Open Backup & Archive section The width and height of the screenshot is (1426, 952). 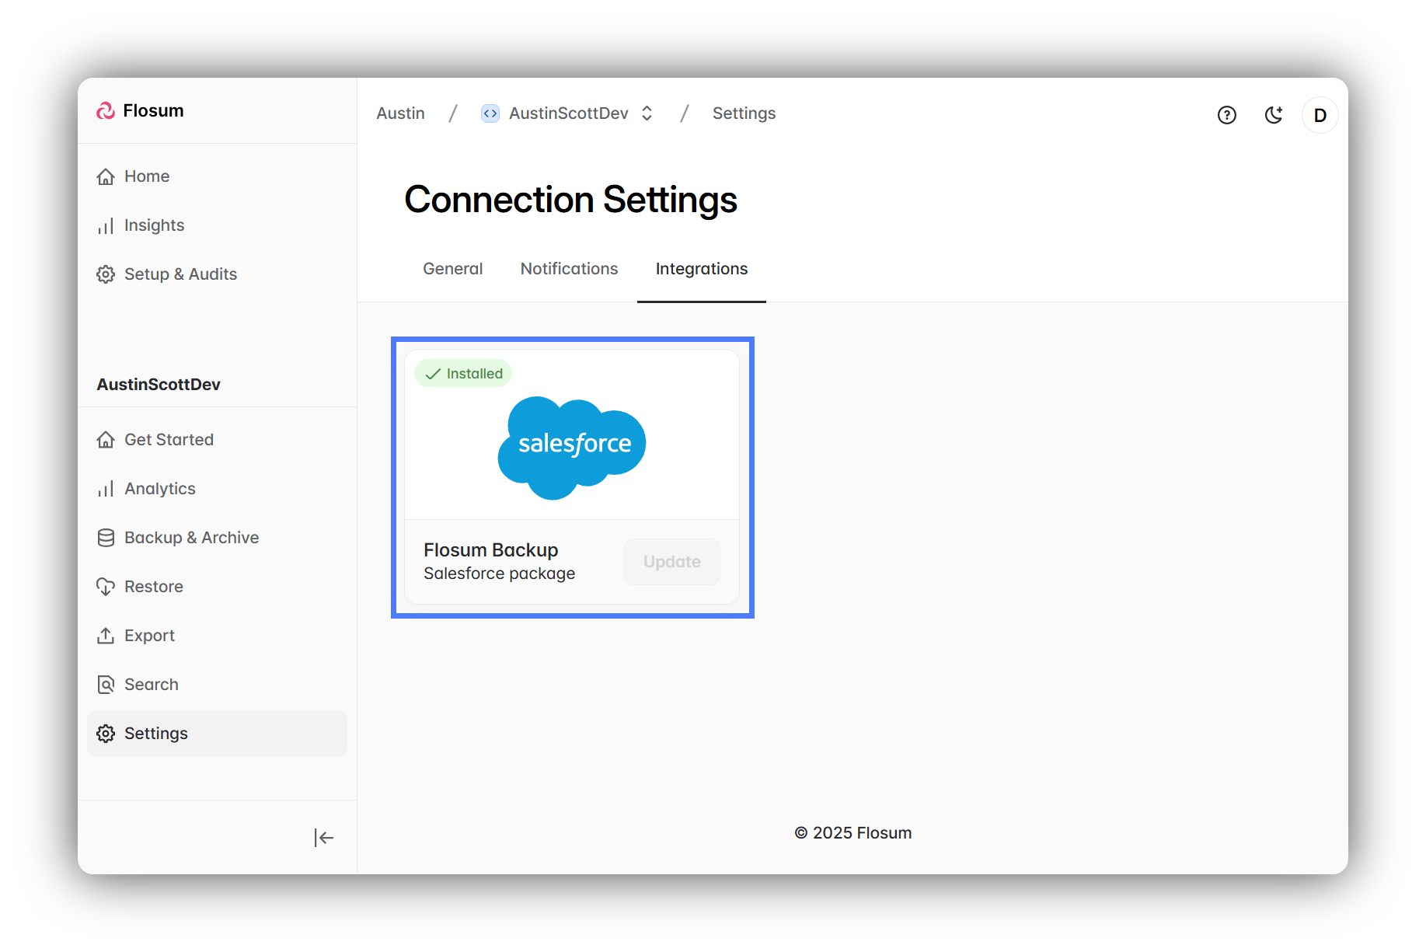click(x=191, y=538)
